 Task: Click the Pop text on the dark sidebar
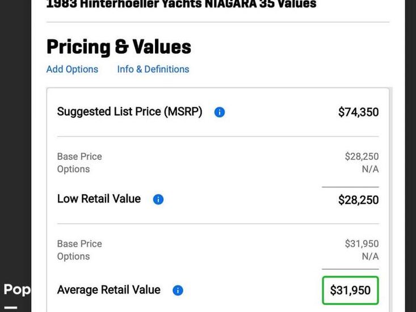pyautogui.click(x=17, y=289)
